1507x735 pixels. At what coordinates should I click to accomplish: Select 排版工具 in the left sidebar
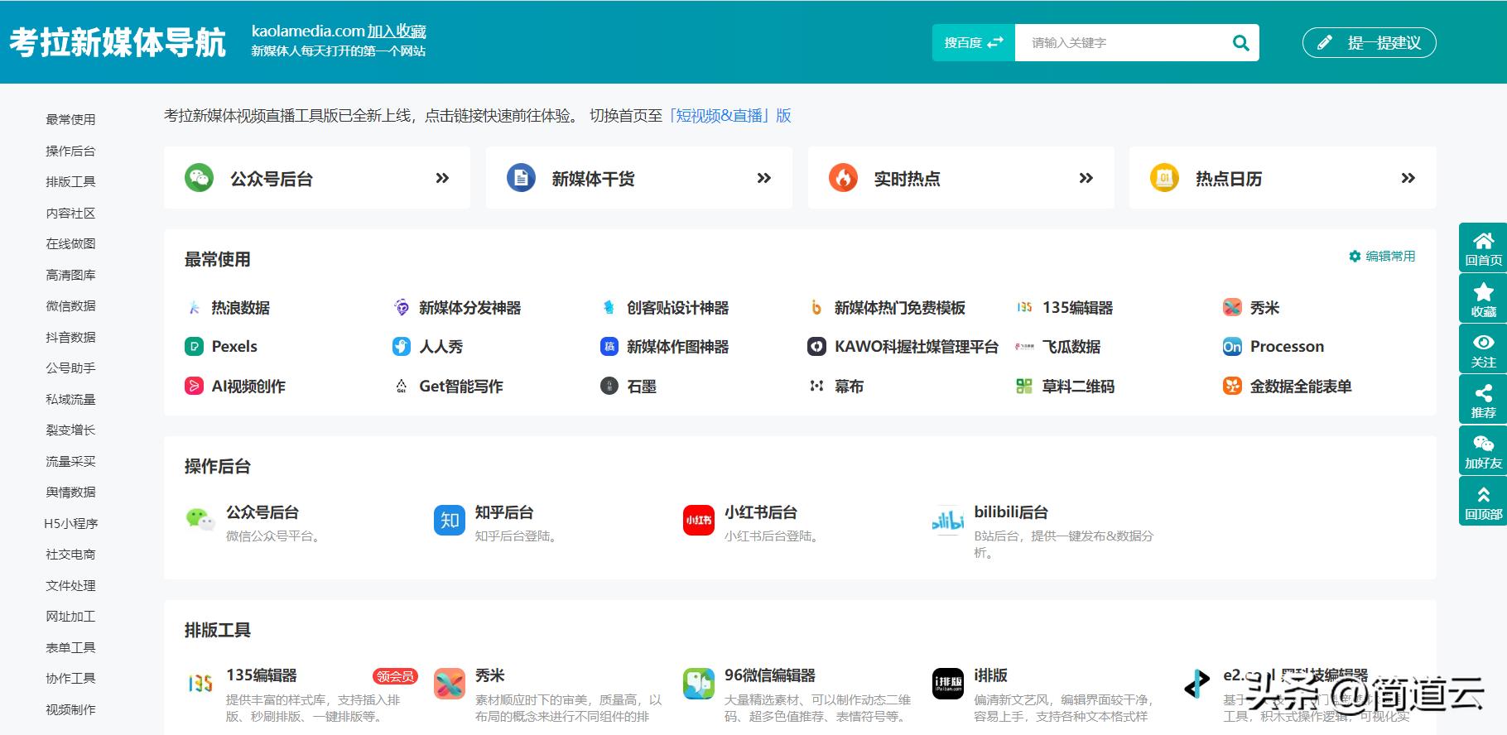point(70,182)
